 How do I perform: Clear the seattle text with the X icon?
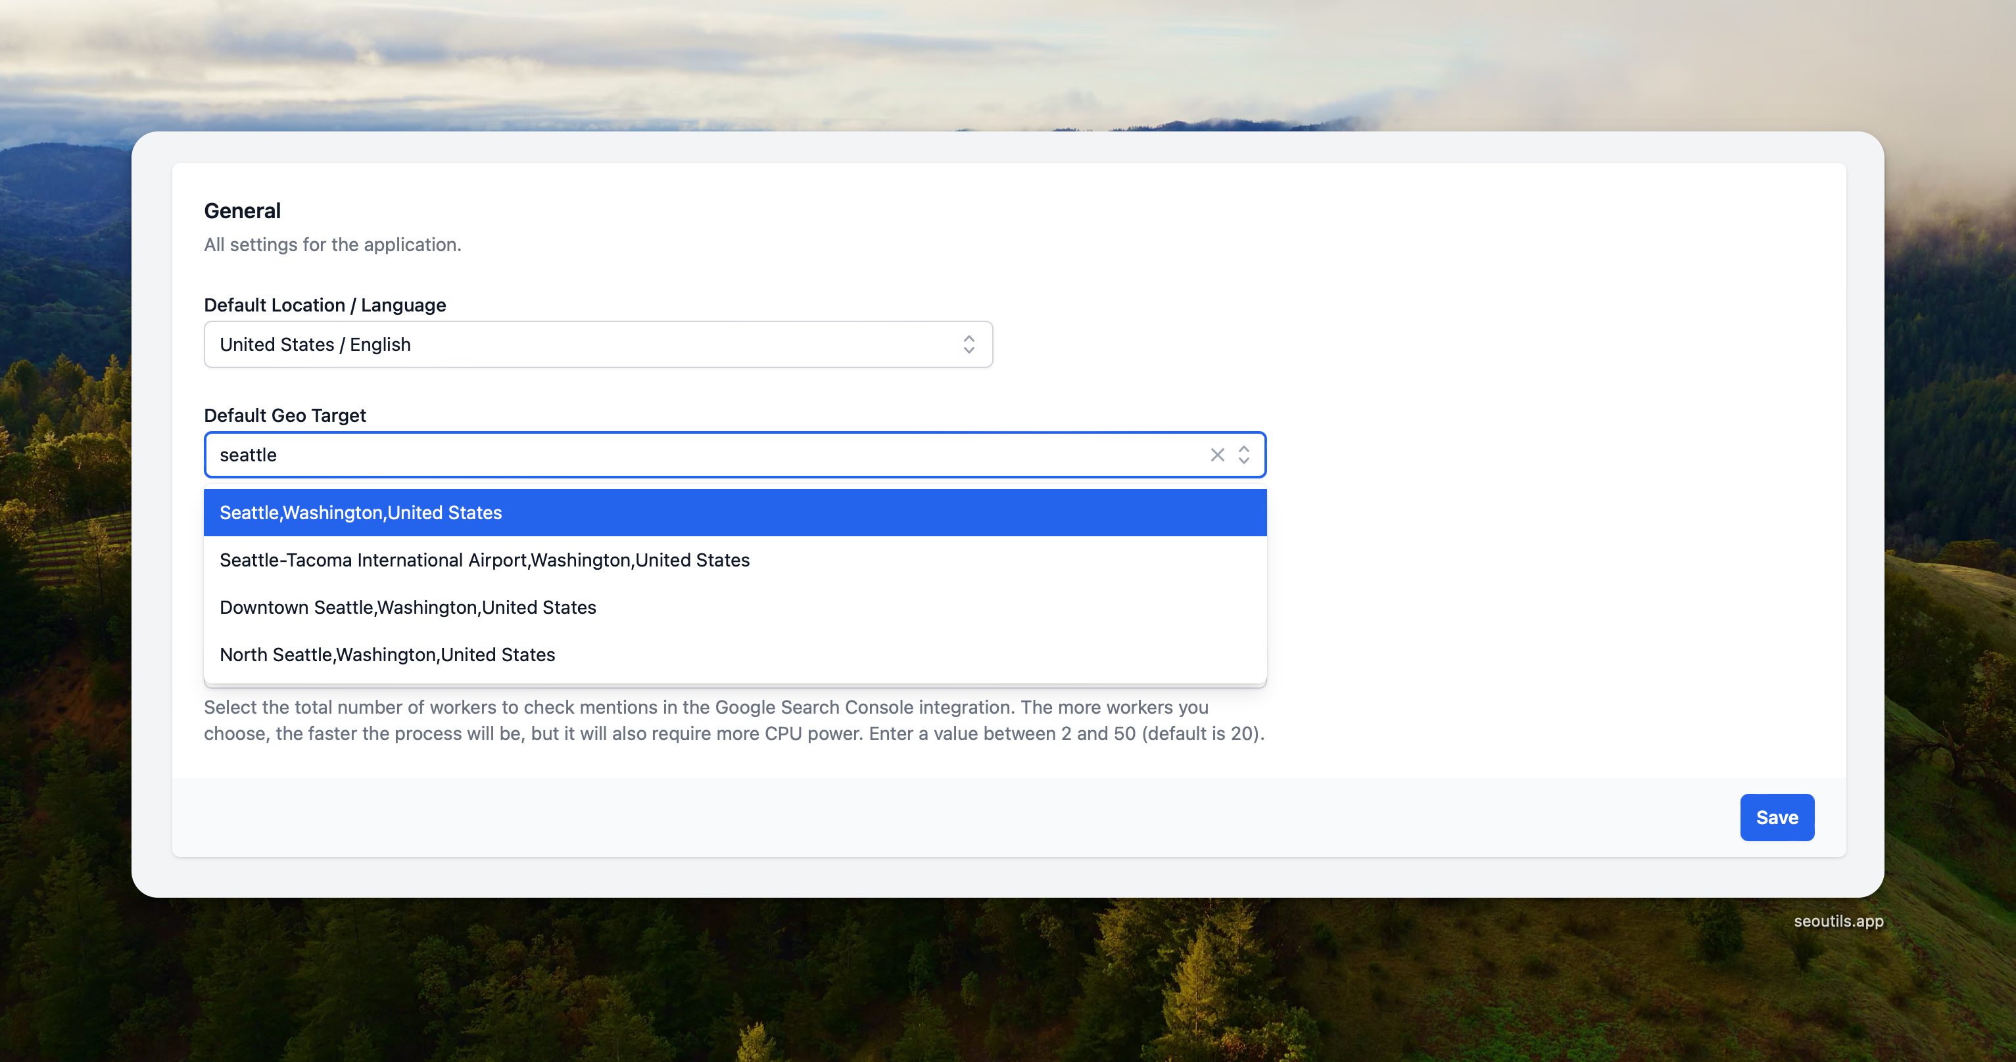[x=1217, y=455]
